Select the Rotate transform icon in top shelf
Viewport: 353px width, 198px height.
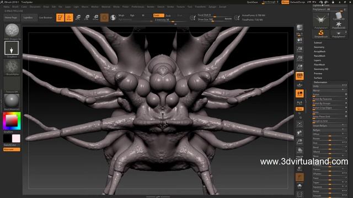pos(95,18)
